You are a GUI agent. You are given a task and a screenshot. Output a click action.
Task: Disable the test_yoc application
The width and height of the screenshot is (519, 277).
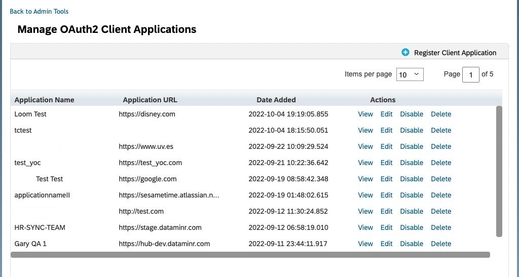[412, 163]
